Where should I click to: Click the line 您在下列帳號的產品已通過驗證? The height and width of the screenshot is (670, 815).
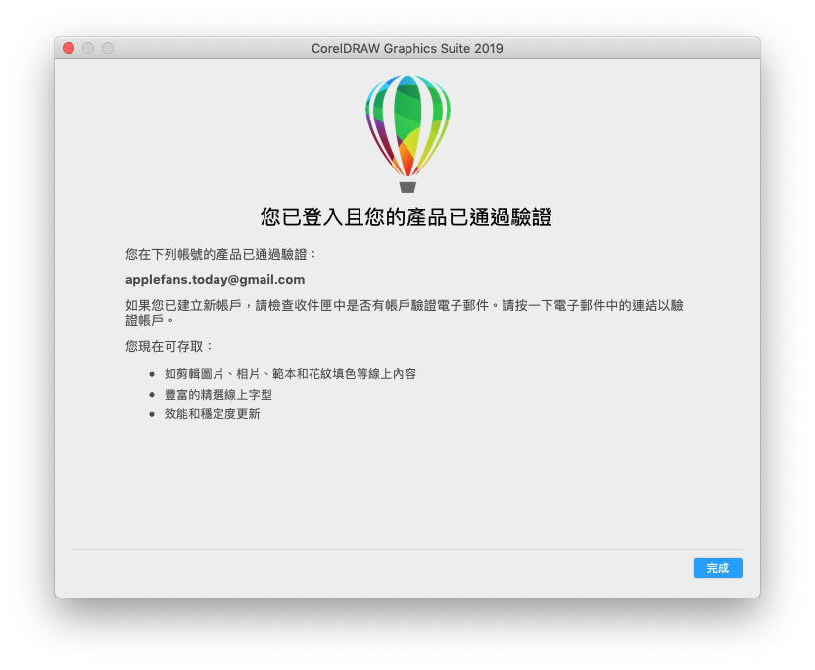pyautogui.click(x=220, y=254)
